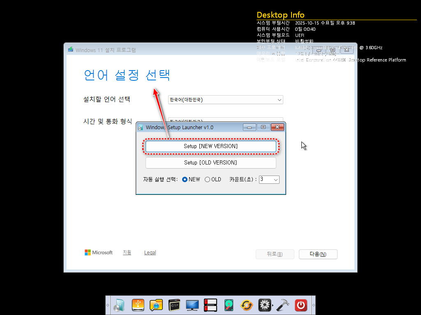Click the 설치할 언어 선택 label
Image resolution: width=421 pixels, height=315 pixels.
[x=106, y=99]
